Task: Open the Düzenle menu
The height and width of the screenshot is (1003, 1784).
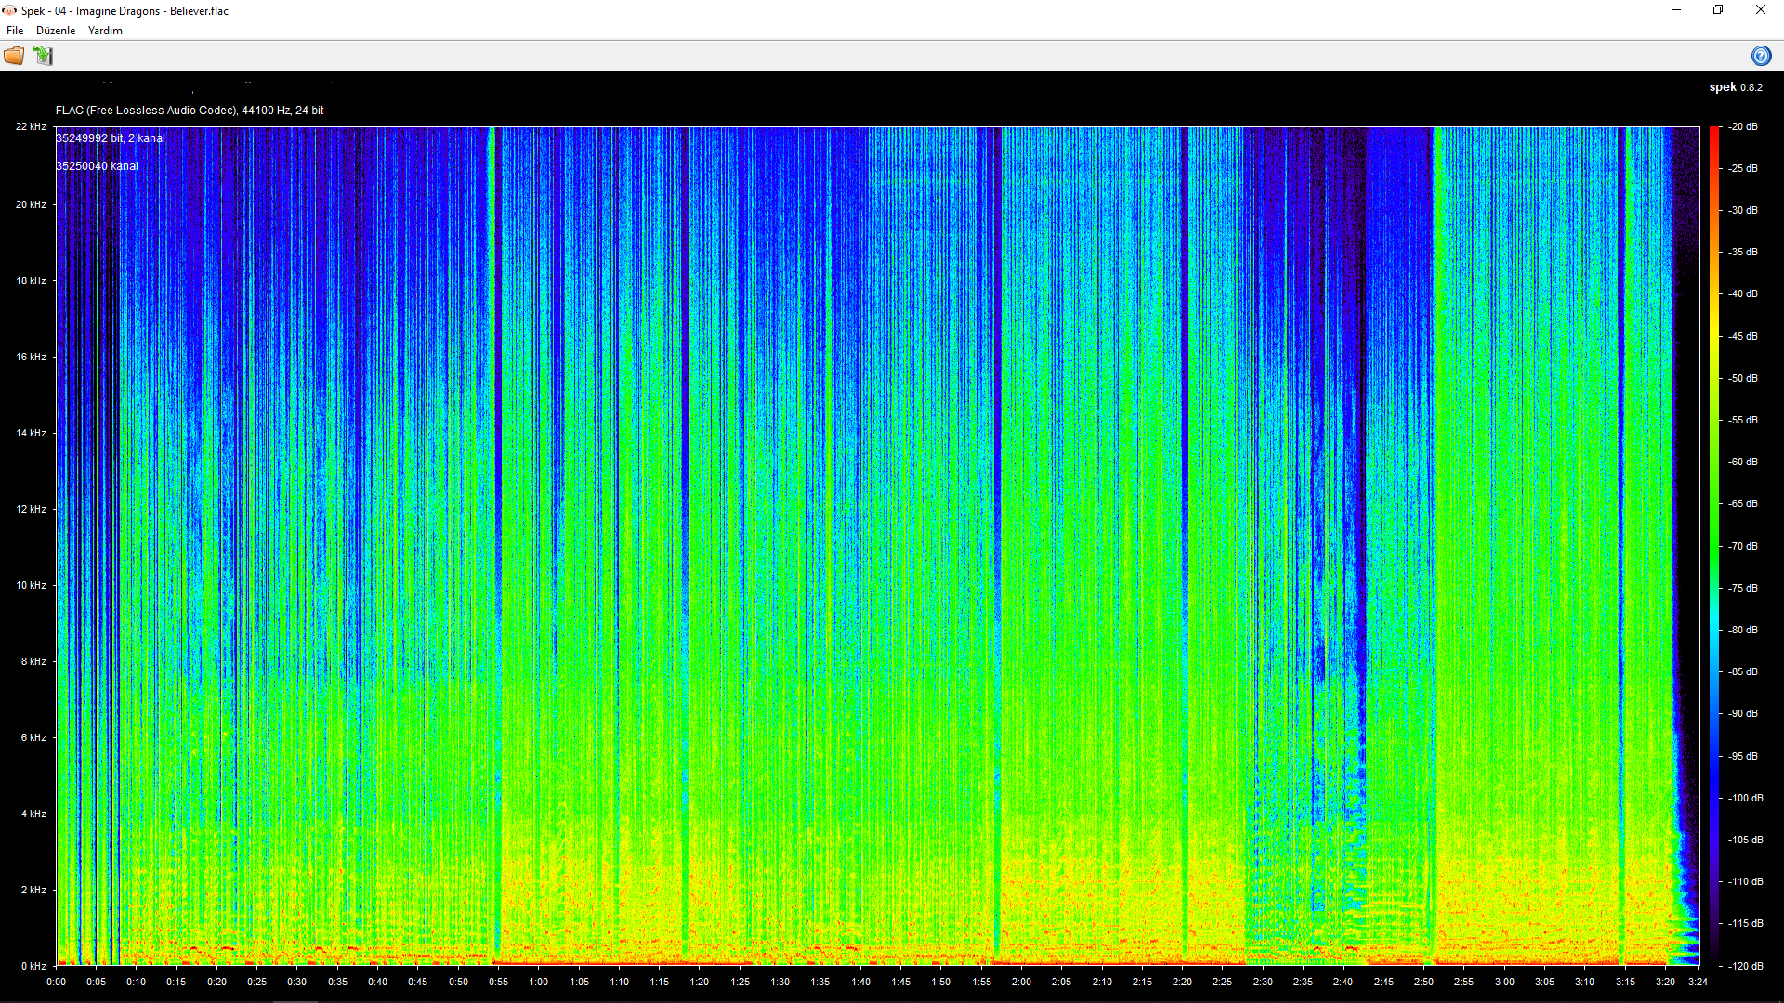Action: pyautogui.click(x=56, y=31)
